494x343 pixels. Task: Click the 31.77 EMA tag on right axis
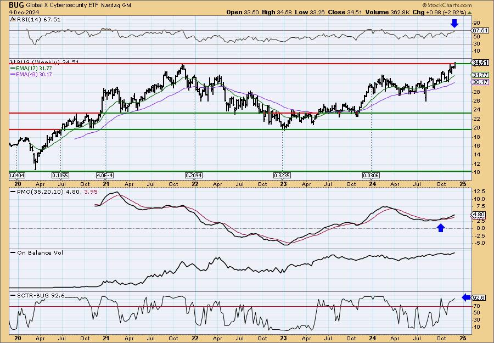[480, 75]
